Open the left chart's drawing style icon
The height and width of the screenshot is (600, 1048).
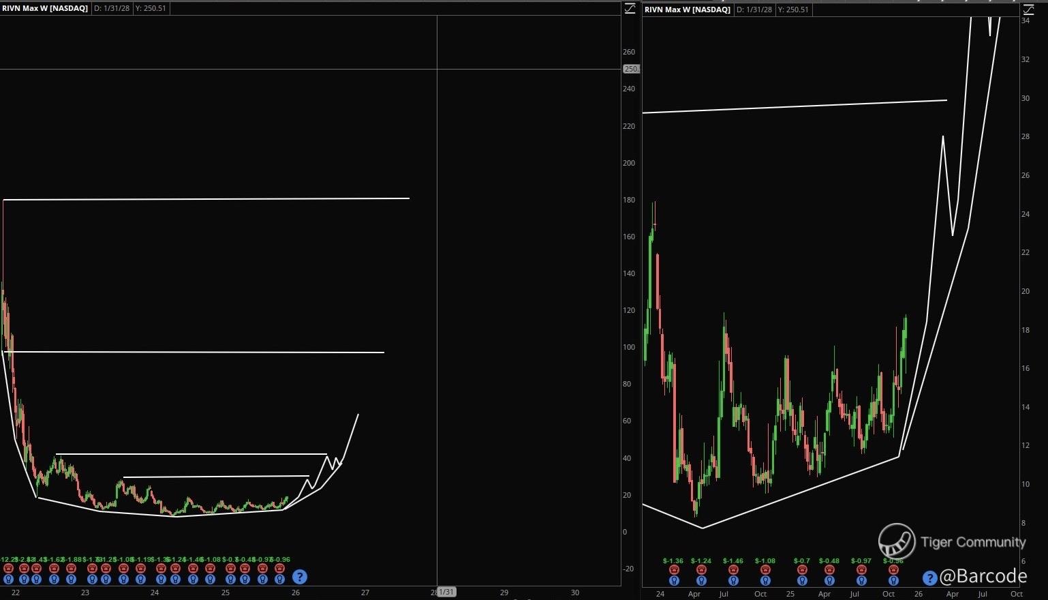630,8
